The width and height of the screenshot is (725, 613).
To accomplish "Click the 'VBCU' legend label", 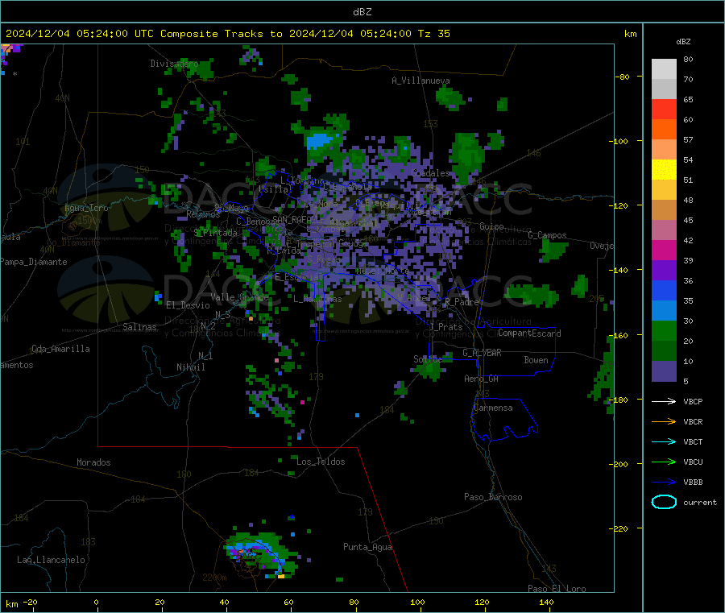I will tap(693, 462).
